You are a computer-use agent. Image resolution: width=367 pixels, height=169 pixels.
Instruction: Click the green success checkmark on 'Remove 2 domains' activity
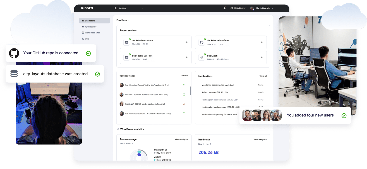tap(184, 94)
